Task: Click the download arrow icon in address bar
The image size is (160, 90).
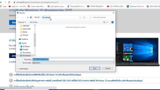Action: (x=31, y=17)
